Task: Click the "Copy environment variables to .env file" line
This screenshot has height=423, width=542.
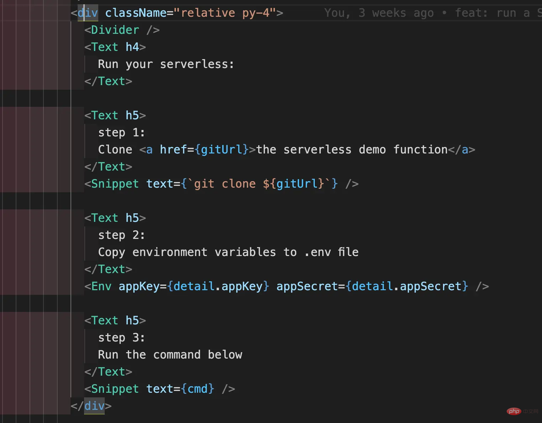Action: [228, 252]
